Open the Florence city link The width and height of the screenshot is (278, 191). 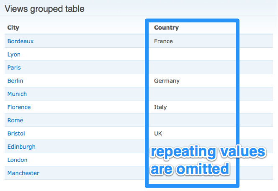[x=19, y=107]
